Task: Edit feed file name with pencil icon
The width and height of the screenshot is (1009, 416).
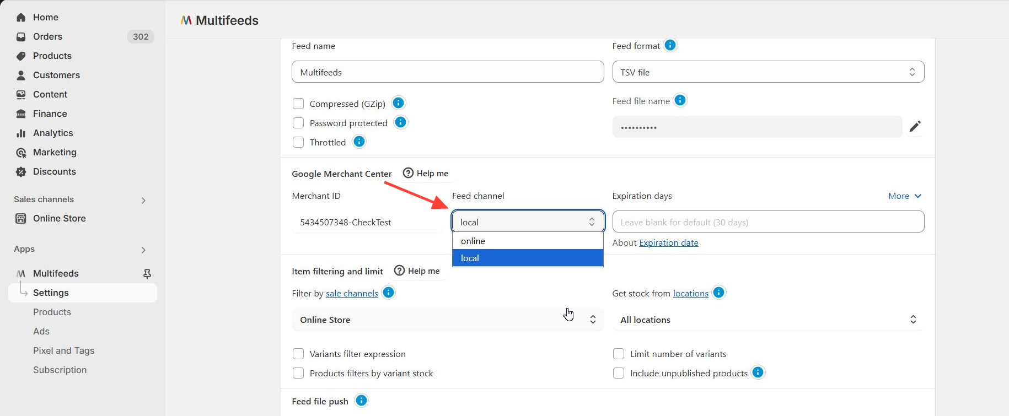Action: (x=915, y=127)
